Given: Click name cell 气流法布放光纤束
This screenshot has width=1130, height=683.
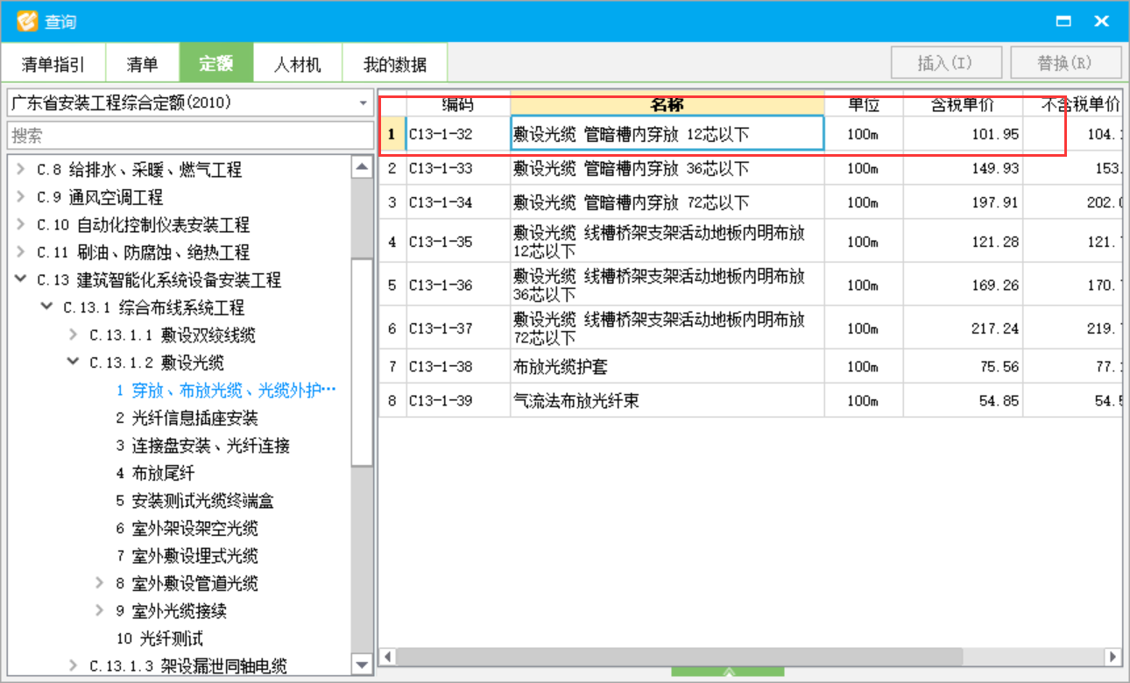Looking at the screenshot, I should (x=667, y=401).
